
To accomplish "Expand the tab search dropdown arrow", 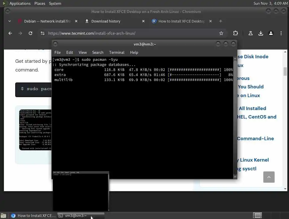I will point(10,21).
